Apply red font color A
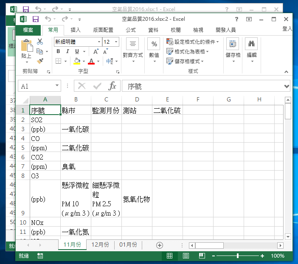 coord(91,61)
